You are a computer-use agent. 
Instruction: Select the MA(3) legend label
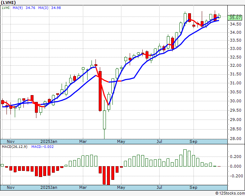(43, 8)
